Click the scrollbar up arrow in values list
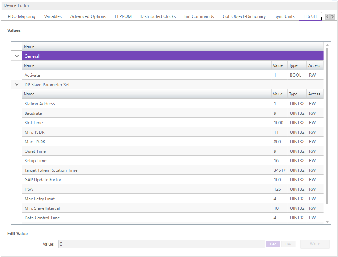Screen dimensions: 338x257 tap(327, 45)
